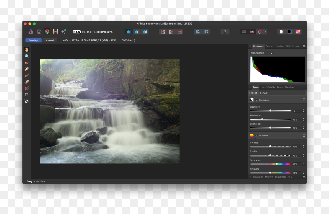This screenshot has height=214, width=329.
Task: Click the pink-yellow gradient toolbar icon
Action: (x=298, y=32)
